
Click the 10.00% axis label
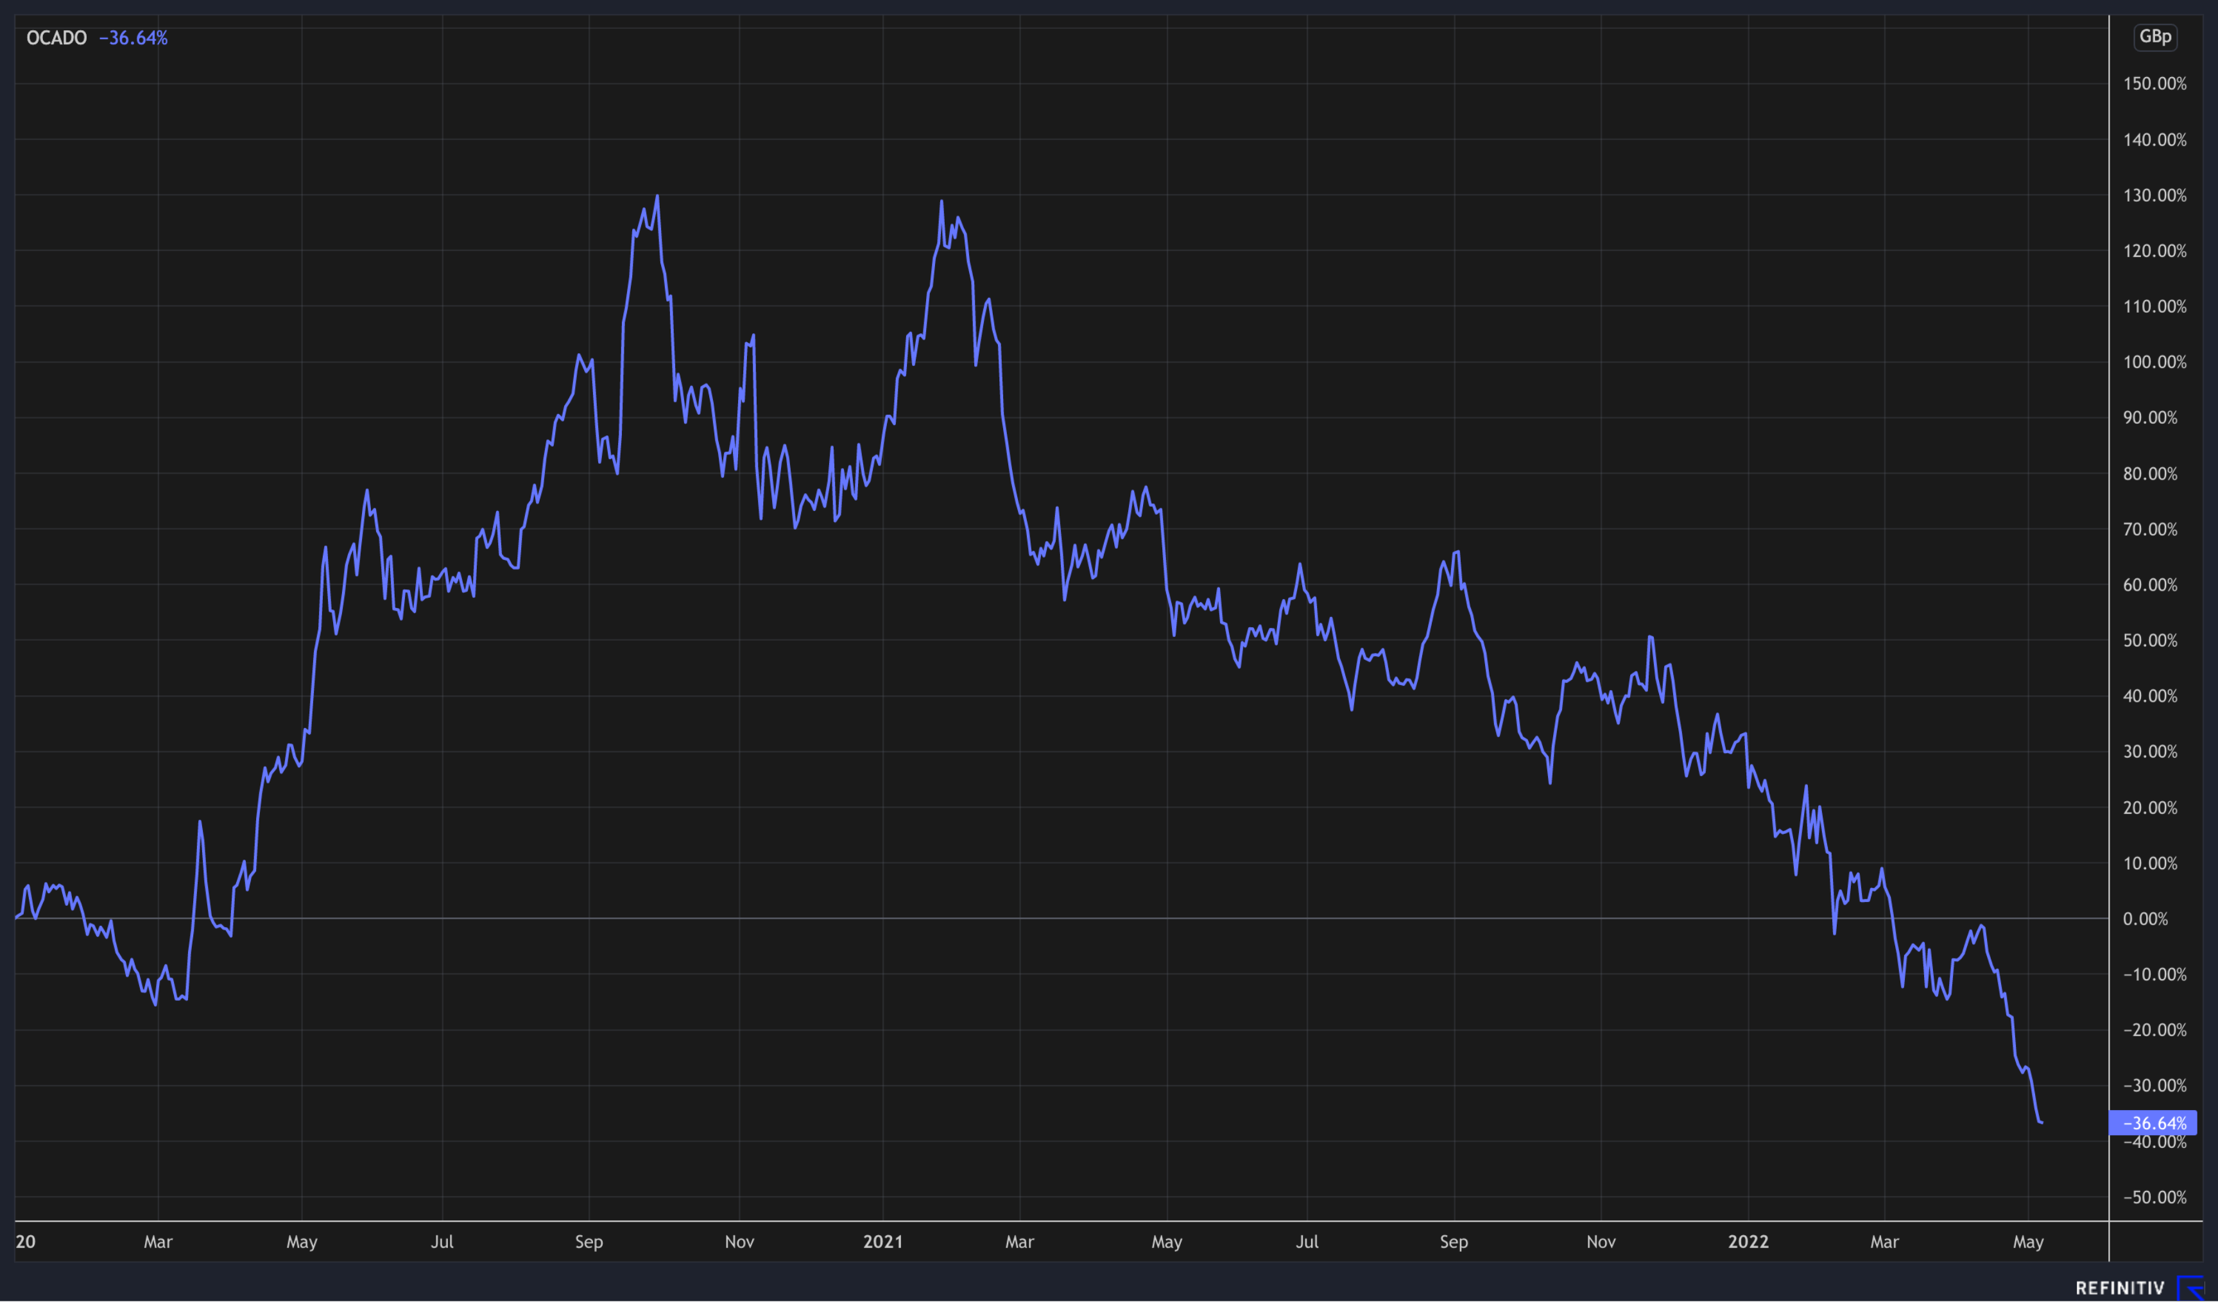point(2150,863)
